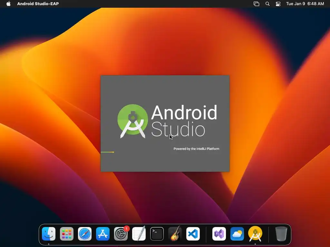The height and width of the screenshot is (247, 330).
Task: Launch Terminal from the dock
Action: 157,234
